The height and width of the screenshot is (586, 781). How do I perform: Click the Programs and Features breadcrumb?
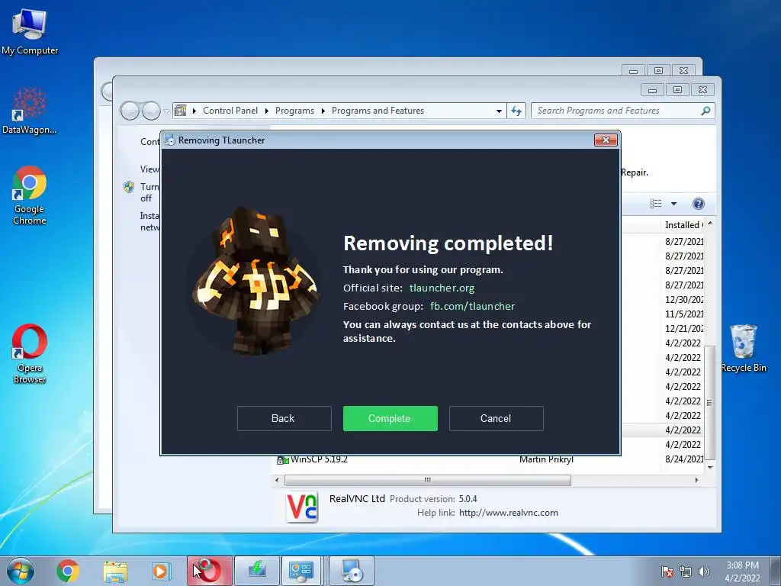(378, 111)
